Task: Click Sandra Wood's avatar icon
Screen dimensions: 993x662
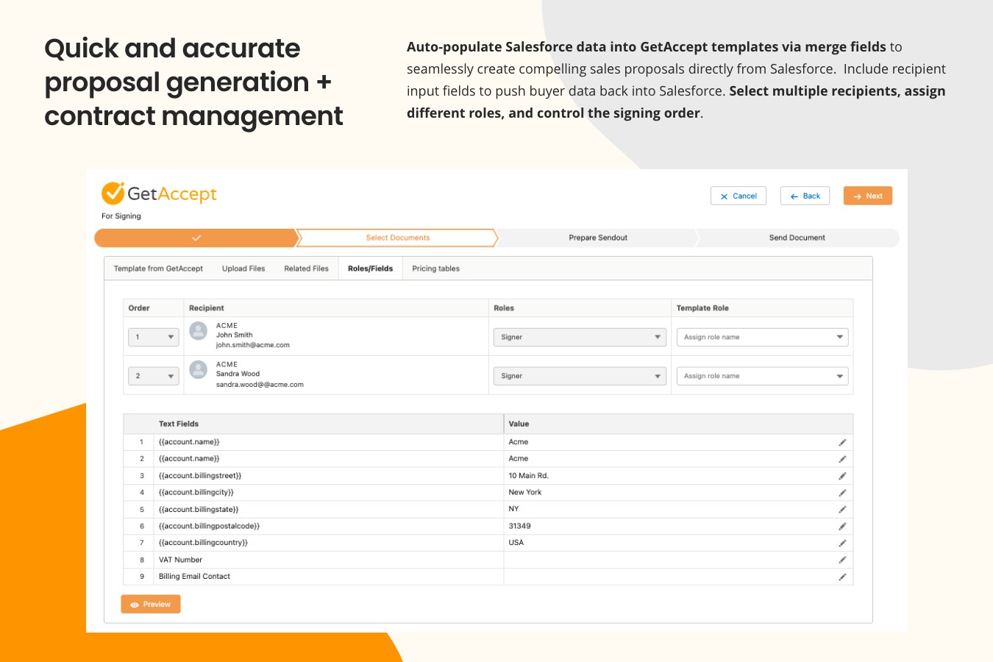Action: coord(198,370)
